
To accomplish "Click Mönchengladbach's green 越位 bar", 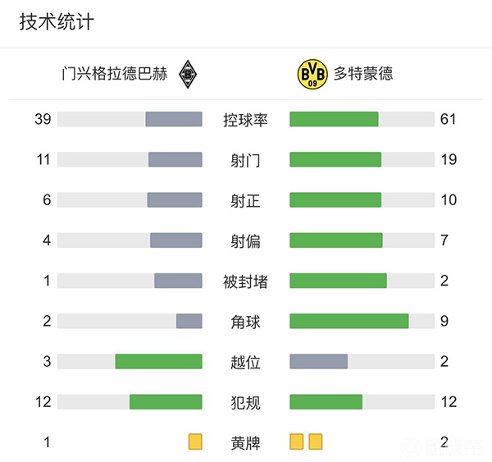I will 158,361.
